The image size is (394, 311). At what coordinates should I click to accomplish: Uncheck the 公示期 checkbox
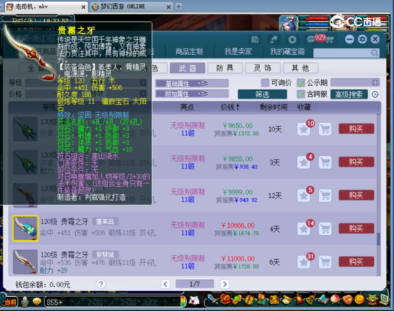tap(301, 83)
